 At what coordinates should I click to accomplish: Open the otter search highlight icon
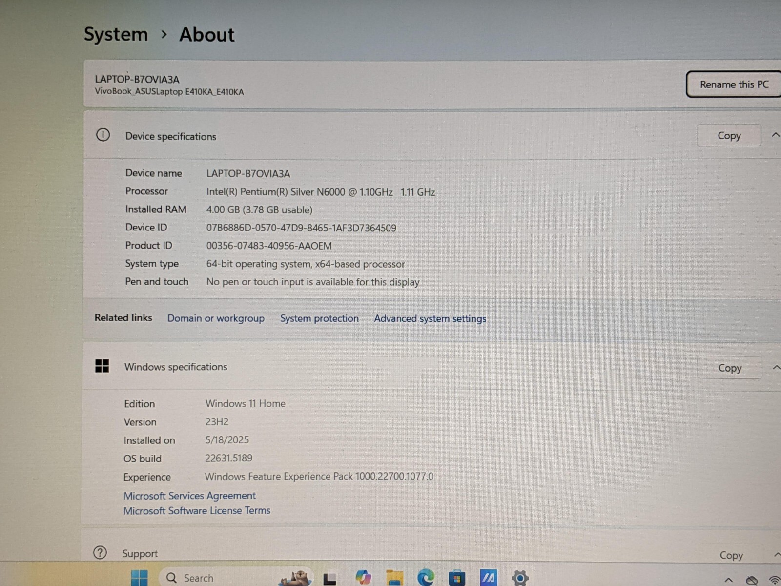295,578
